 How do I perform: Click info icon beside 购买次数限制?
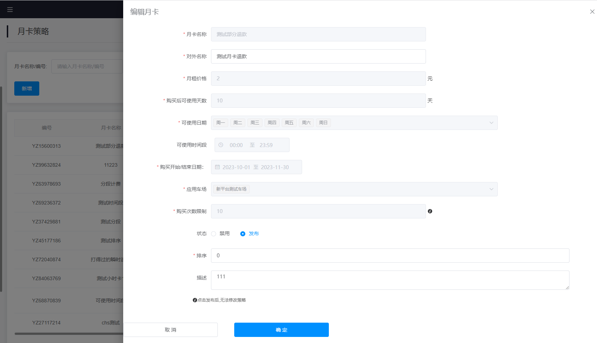point(430,211)
